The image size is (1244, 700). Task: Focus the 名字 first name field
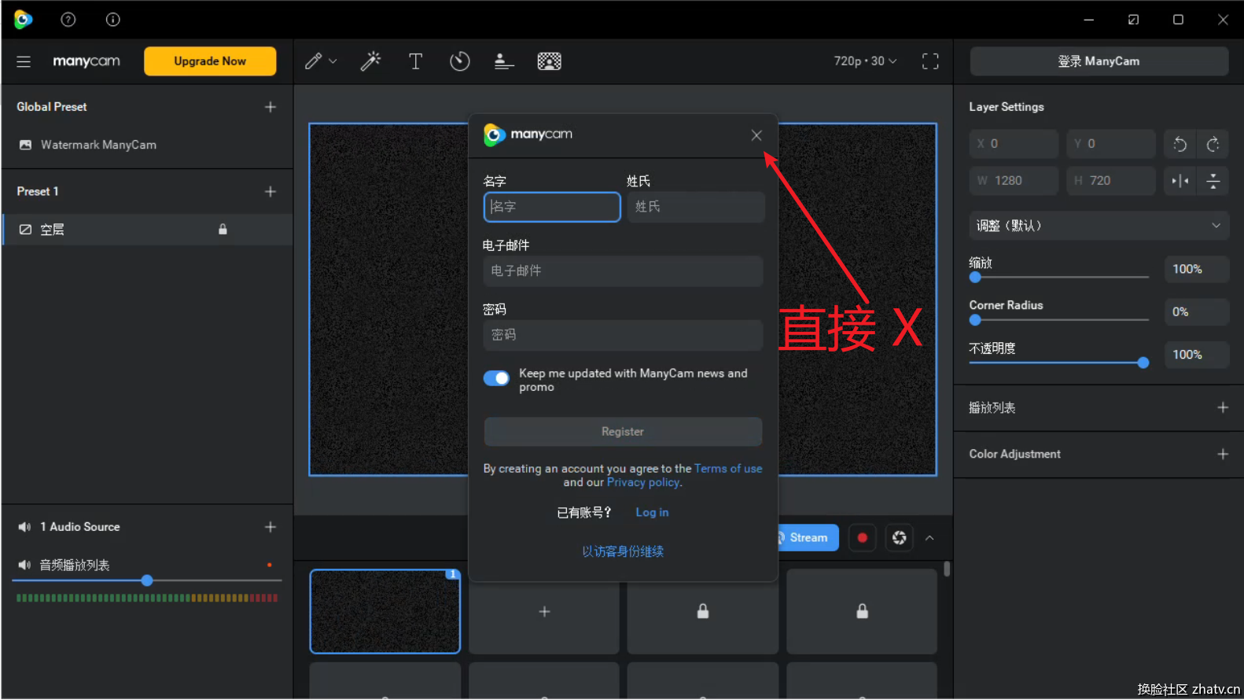pyautogui.click(x=552, y=207)
